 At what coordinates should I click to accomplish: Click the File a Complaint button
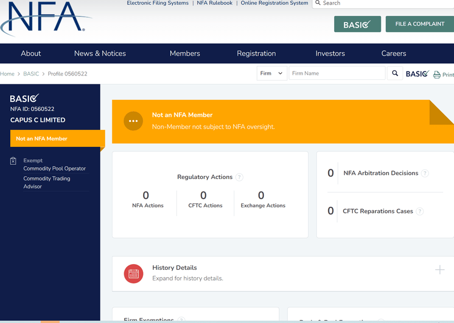pyautogui.click(x=420, y=24)
